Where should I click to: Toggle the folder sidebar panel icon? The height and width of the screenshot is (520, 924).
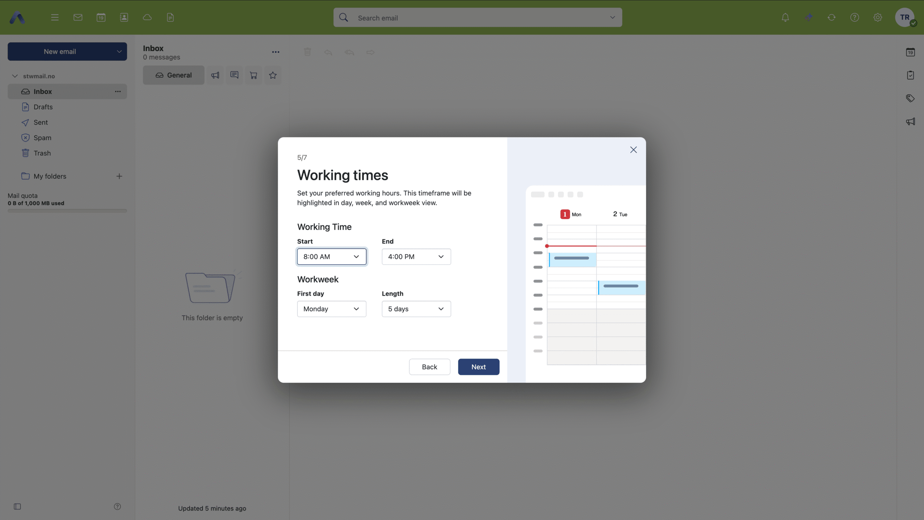[17, 506]
